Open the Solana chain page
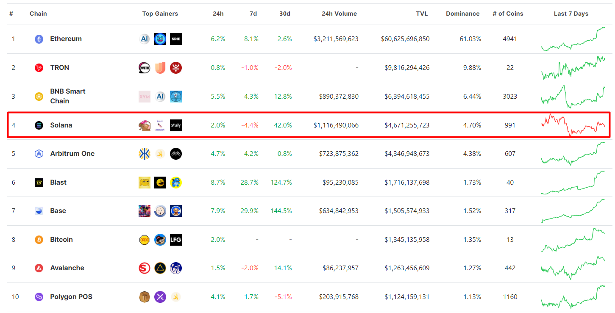Screen dimensions: 615x313 point(61,125)
